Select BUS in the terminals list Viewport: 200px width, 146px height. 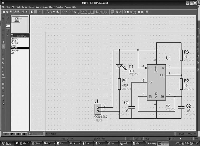pyautogui.click(x=20, y=53)
